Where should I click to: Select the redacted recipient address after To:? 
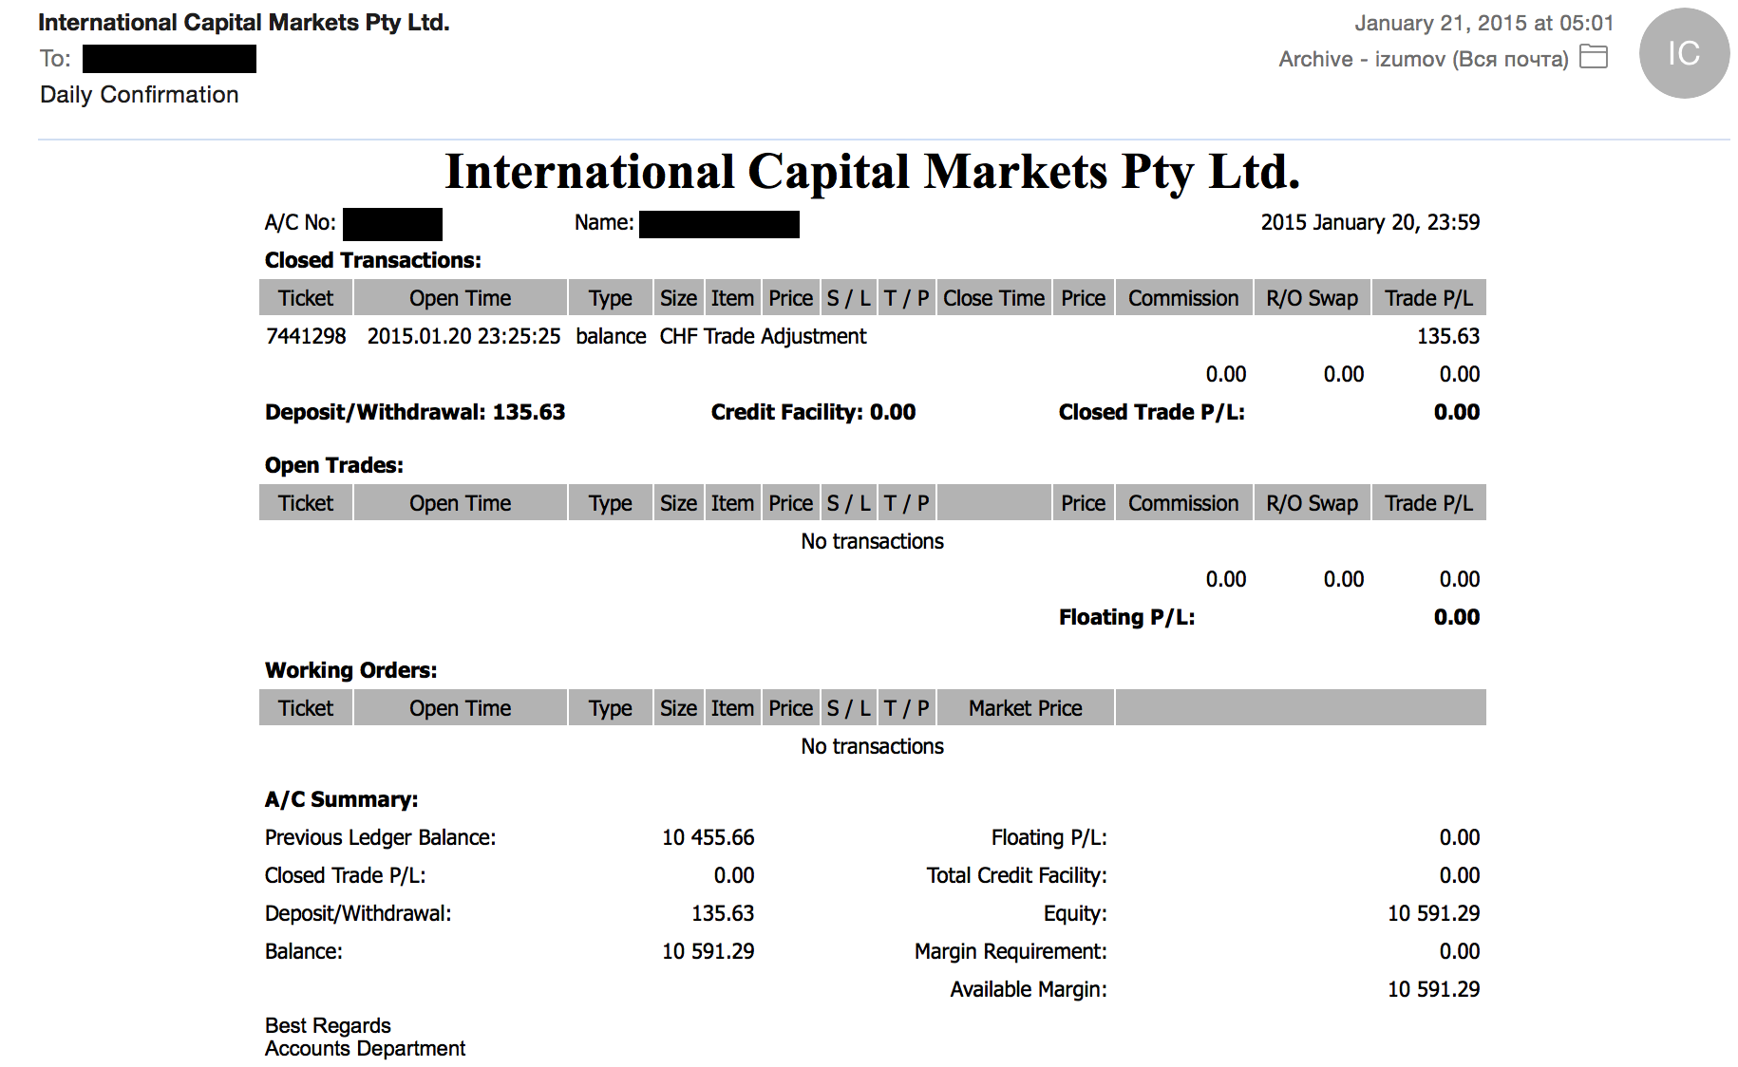[x=169, y=59]
